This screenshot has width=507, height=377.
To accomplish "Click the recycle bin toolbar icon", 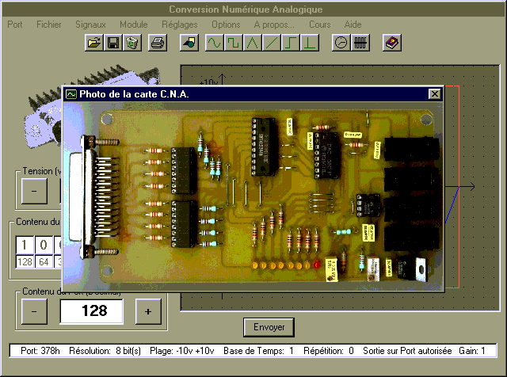I will (x=132, y=43).
